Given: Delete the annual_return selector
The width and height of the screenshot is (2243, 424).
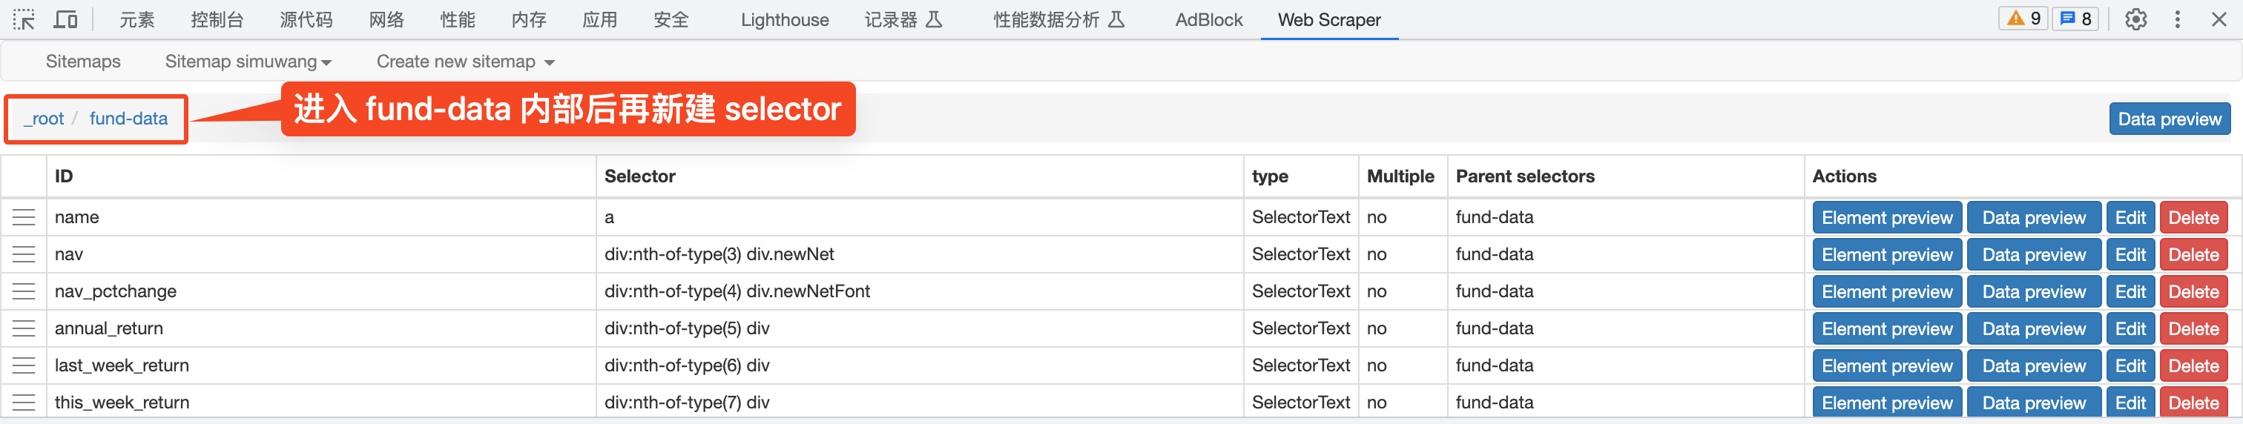Looking at the screenshot, I should click(2193, 329).
